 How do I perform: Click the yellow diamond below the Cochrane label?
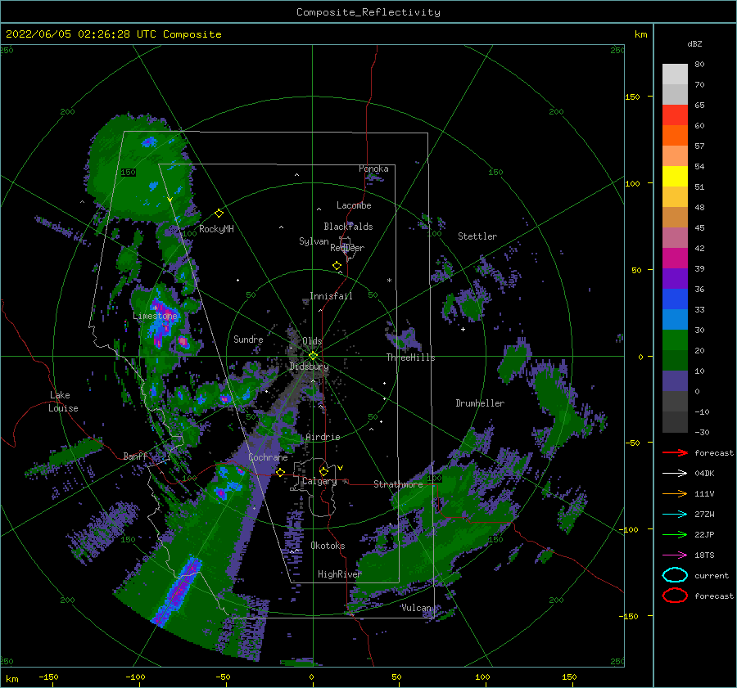coord(280,472)
